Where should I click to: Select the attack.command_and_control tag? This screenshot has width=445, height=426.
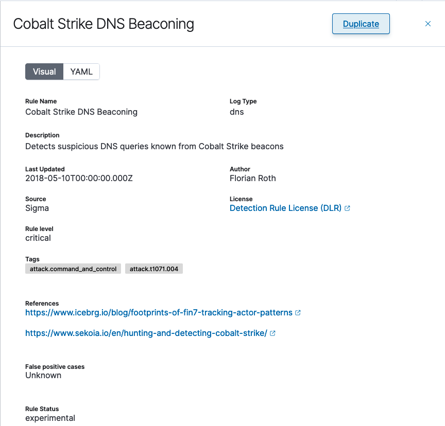pyautogui.click(x=73, y=269)
